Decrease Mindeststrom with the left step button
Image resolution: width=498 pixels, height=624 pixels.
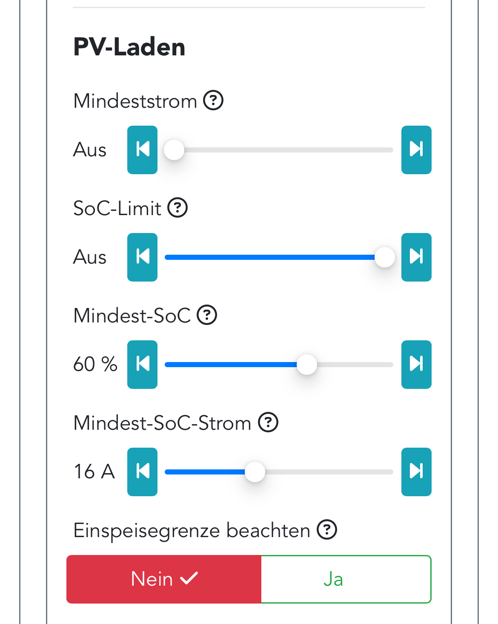[143, 150]
